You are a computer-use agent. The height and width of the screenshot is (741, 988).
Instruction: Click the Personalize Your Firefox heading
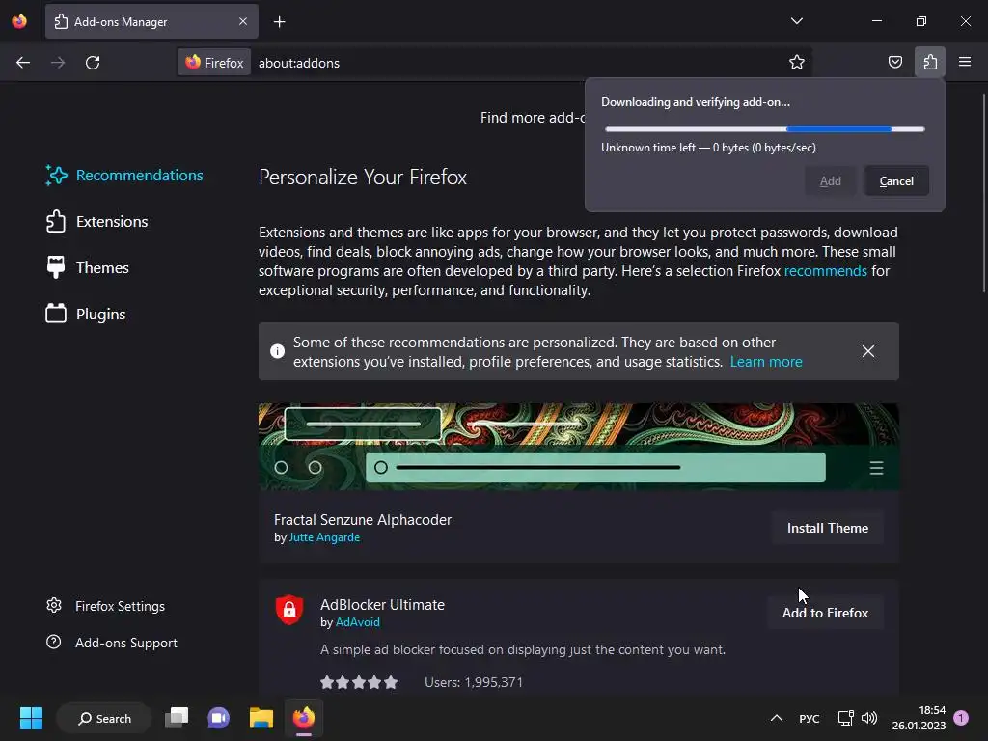363,178
